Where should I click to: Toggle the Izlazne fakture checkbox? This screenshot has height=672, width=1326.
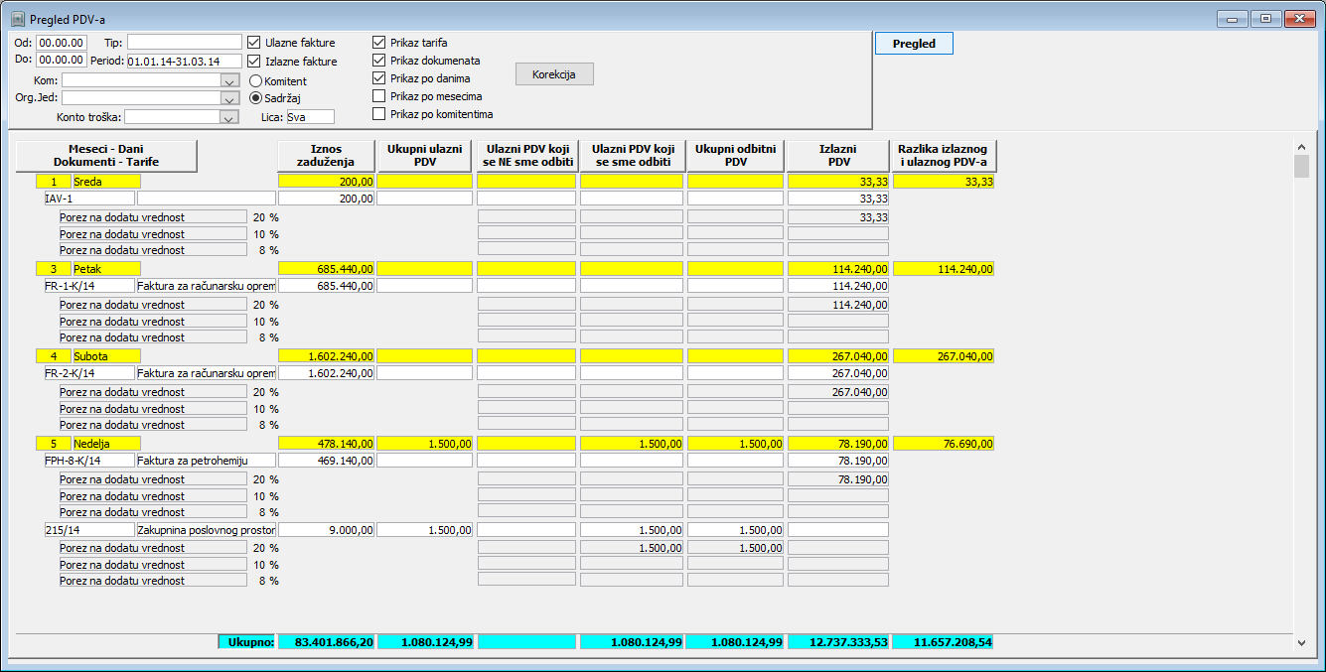[254, 62]
